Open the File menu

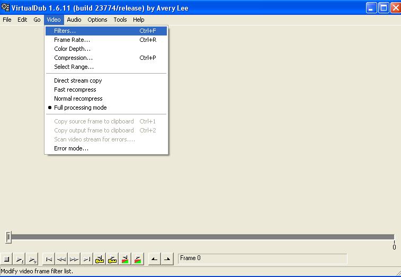point(7,20)
